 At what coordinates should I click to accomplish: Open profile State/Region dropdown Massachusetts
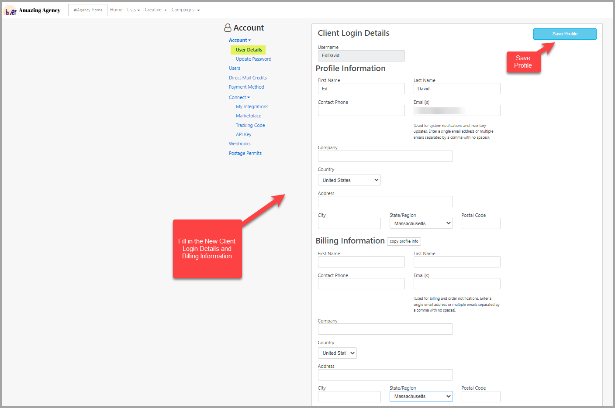pyautogui.click(x=421, y=223)
